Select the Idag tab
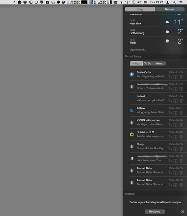 click(x=140, y=9)
